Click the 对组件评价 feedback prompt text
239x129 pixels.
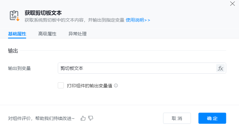coord(41,118)
